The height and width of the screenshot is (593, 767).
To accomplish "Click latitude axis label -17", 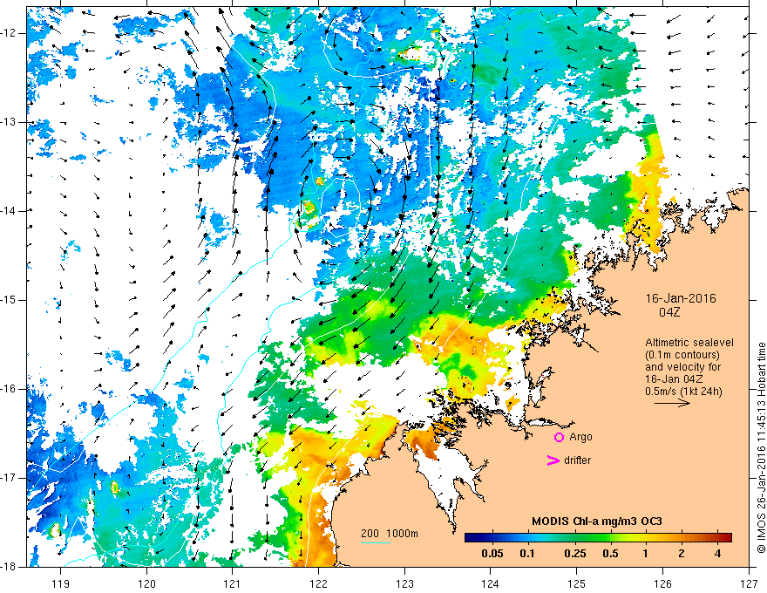I will 9,478.
